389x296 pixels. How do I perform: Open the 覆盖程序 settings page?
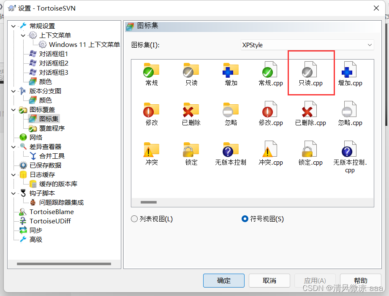tap(52, 128)
